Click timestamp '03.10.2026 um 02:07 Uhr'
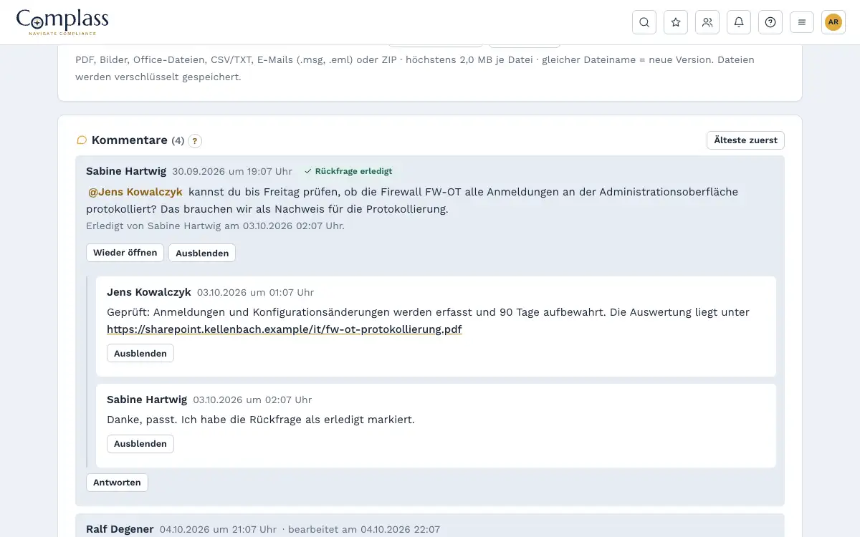Image resolution: width=860 pixels, height=537 pixels. (x=252, y=400)
